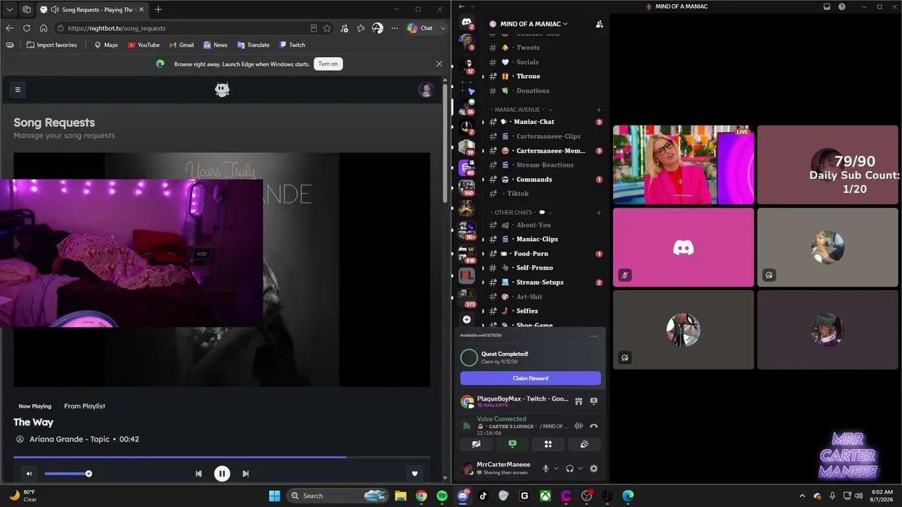Click Import favorites in bookmarks bar
Viewport: 902px width, 507px height.
pyautogui.click(x=51, y=45)
